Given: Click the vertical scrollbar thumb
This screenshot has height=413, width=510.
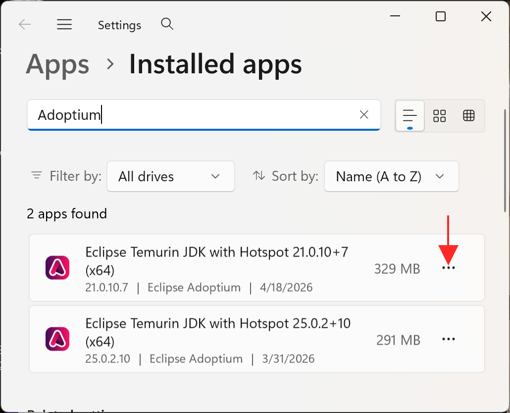Looking at the screenshot, I should [505, 160].
